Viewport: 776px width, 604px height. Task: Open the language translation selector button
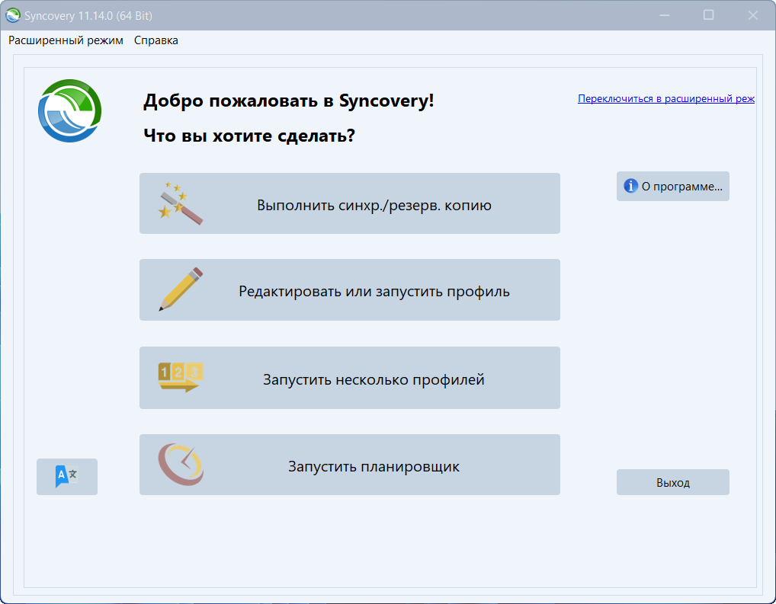tap(67, 476)
